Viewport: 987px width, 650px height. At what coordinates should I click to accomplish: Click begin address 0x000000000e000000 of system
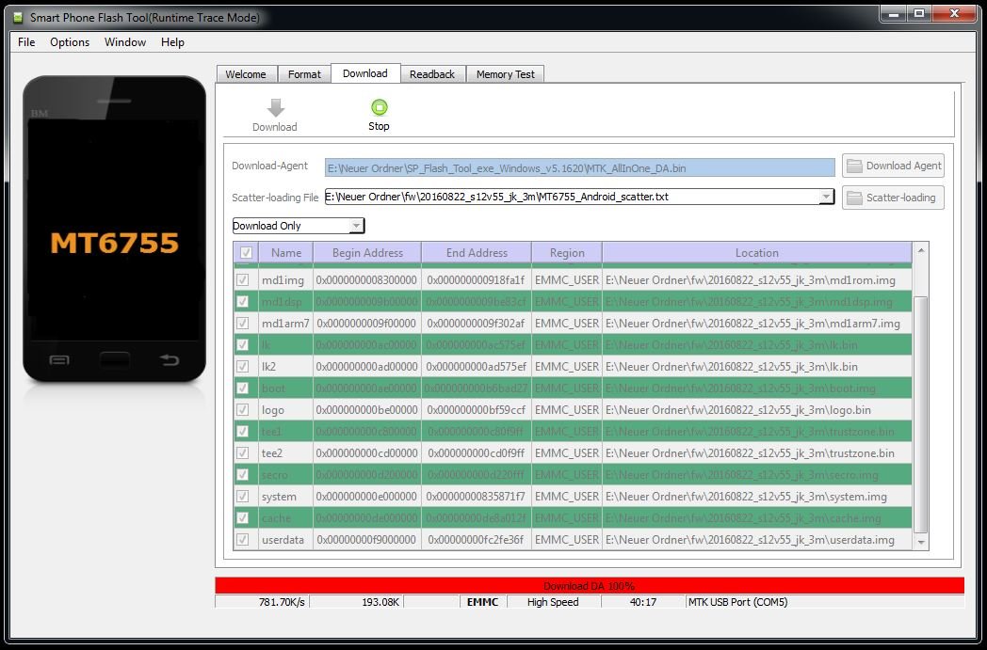tap(367, 497)
